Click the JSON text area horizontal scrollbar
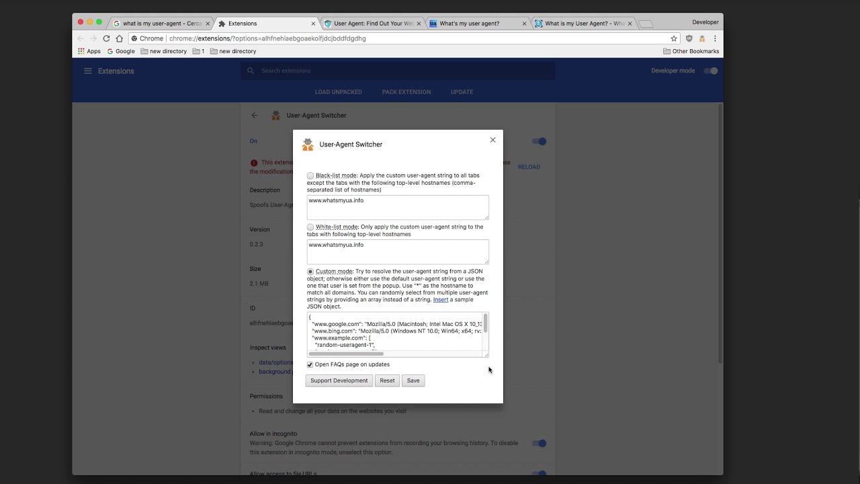The image size is (860, 484). tap(346, 354)
